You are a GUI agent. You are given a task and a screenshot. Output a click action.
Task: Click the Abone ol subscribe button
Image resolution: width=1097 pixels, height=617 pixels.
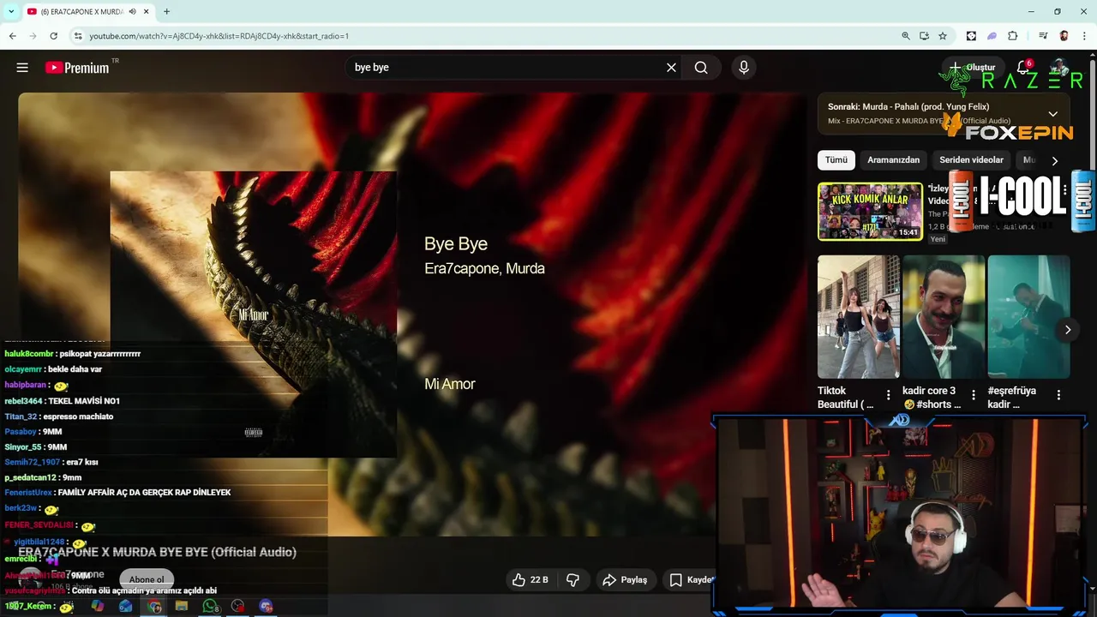147,580
